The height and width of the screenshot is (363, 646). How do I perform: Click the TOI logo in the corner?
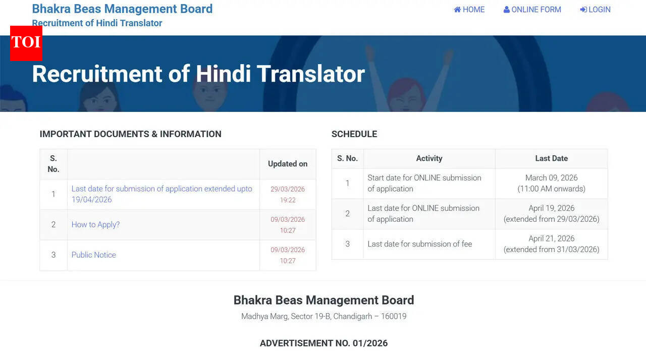[26, 44]
